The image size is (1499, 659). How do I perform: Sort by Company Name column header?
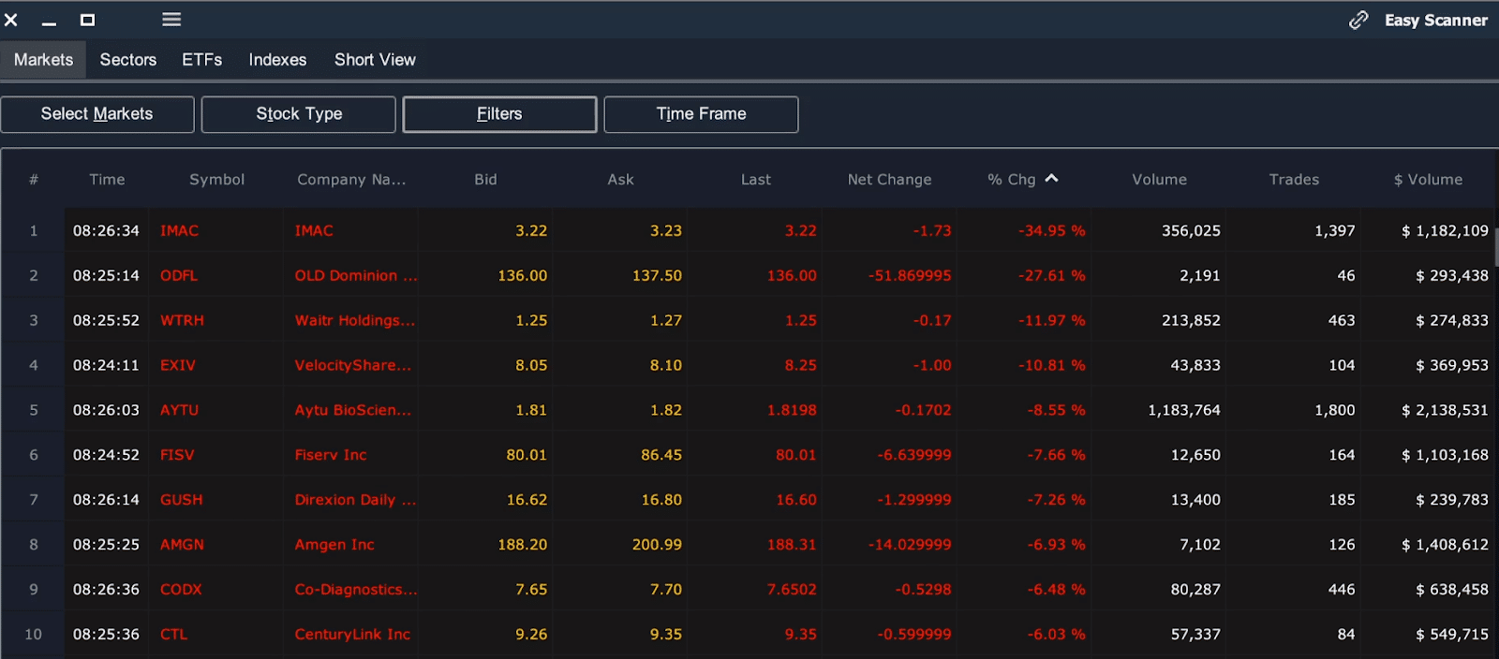(x=351, y=180)
